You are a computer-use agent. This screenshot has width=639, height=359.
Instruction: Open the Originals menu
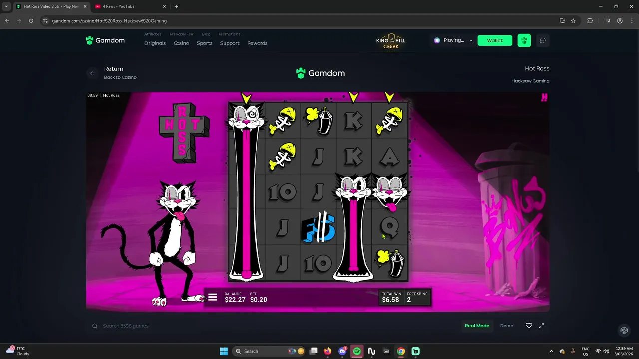155,43
